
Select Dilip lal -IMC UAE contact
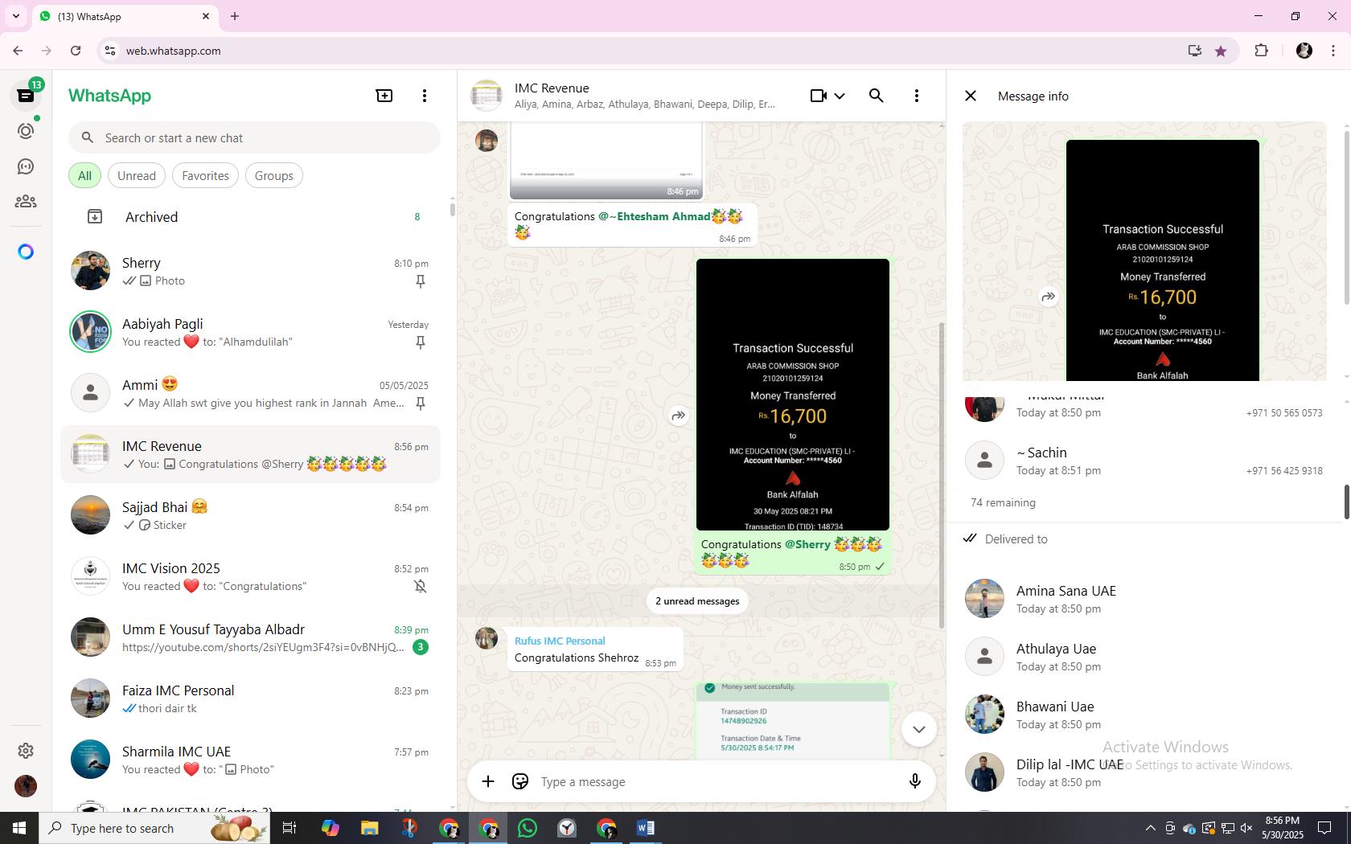(1145, 772)
